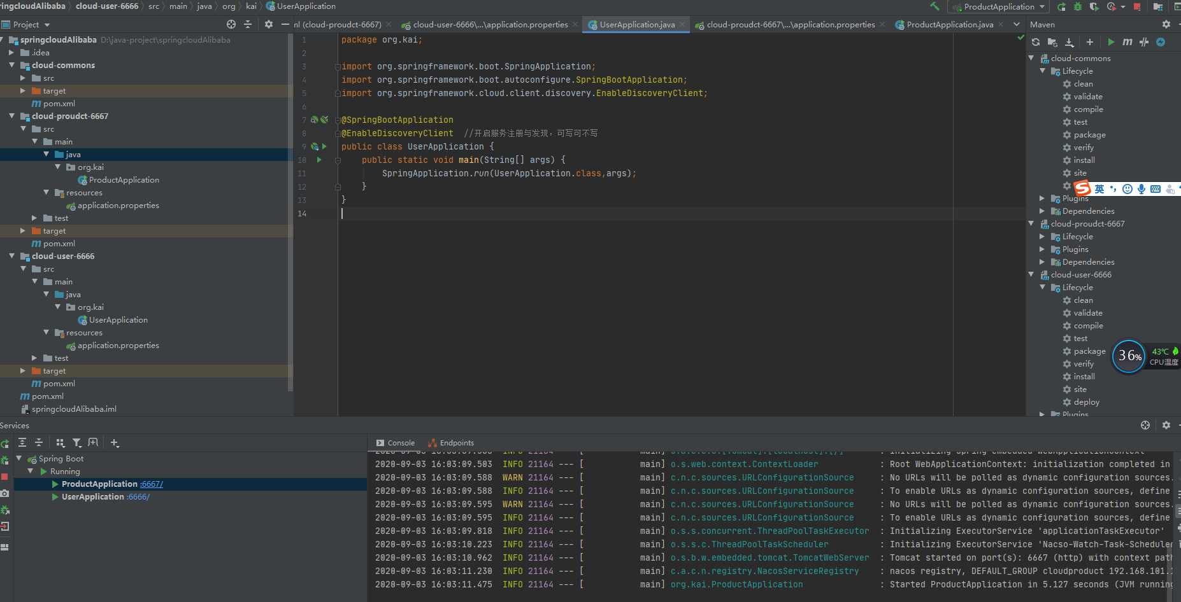Run Maven Build with the green play icon
This screenshot has width=1181, height=602.
(1111, 42)
